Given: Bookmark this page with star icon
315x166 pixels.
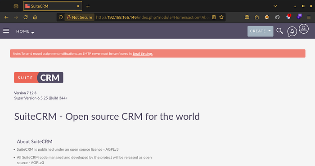Looking at the screenshot, I should click(221, 17).
